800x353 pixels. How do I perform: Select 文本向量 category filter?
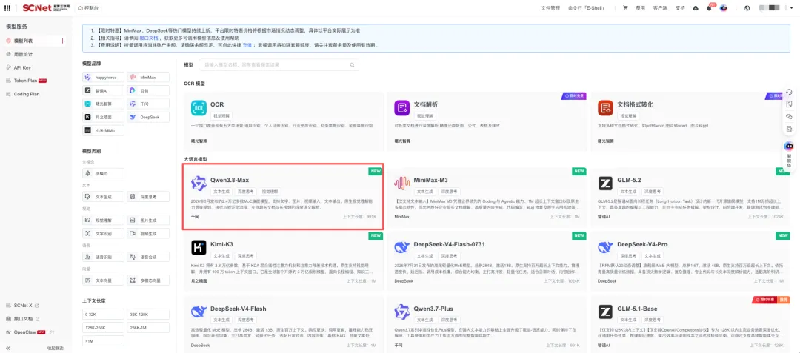[x=103, y=280]
